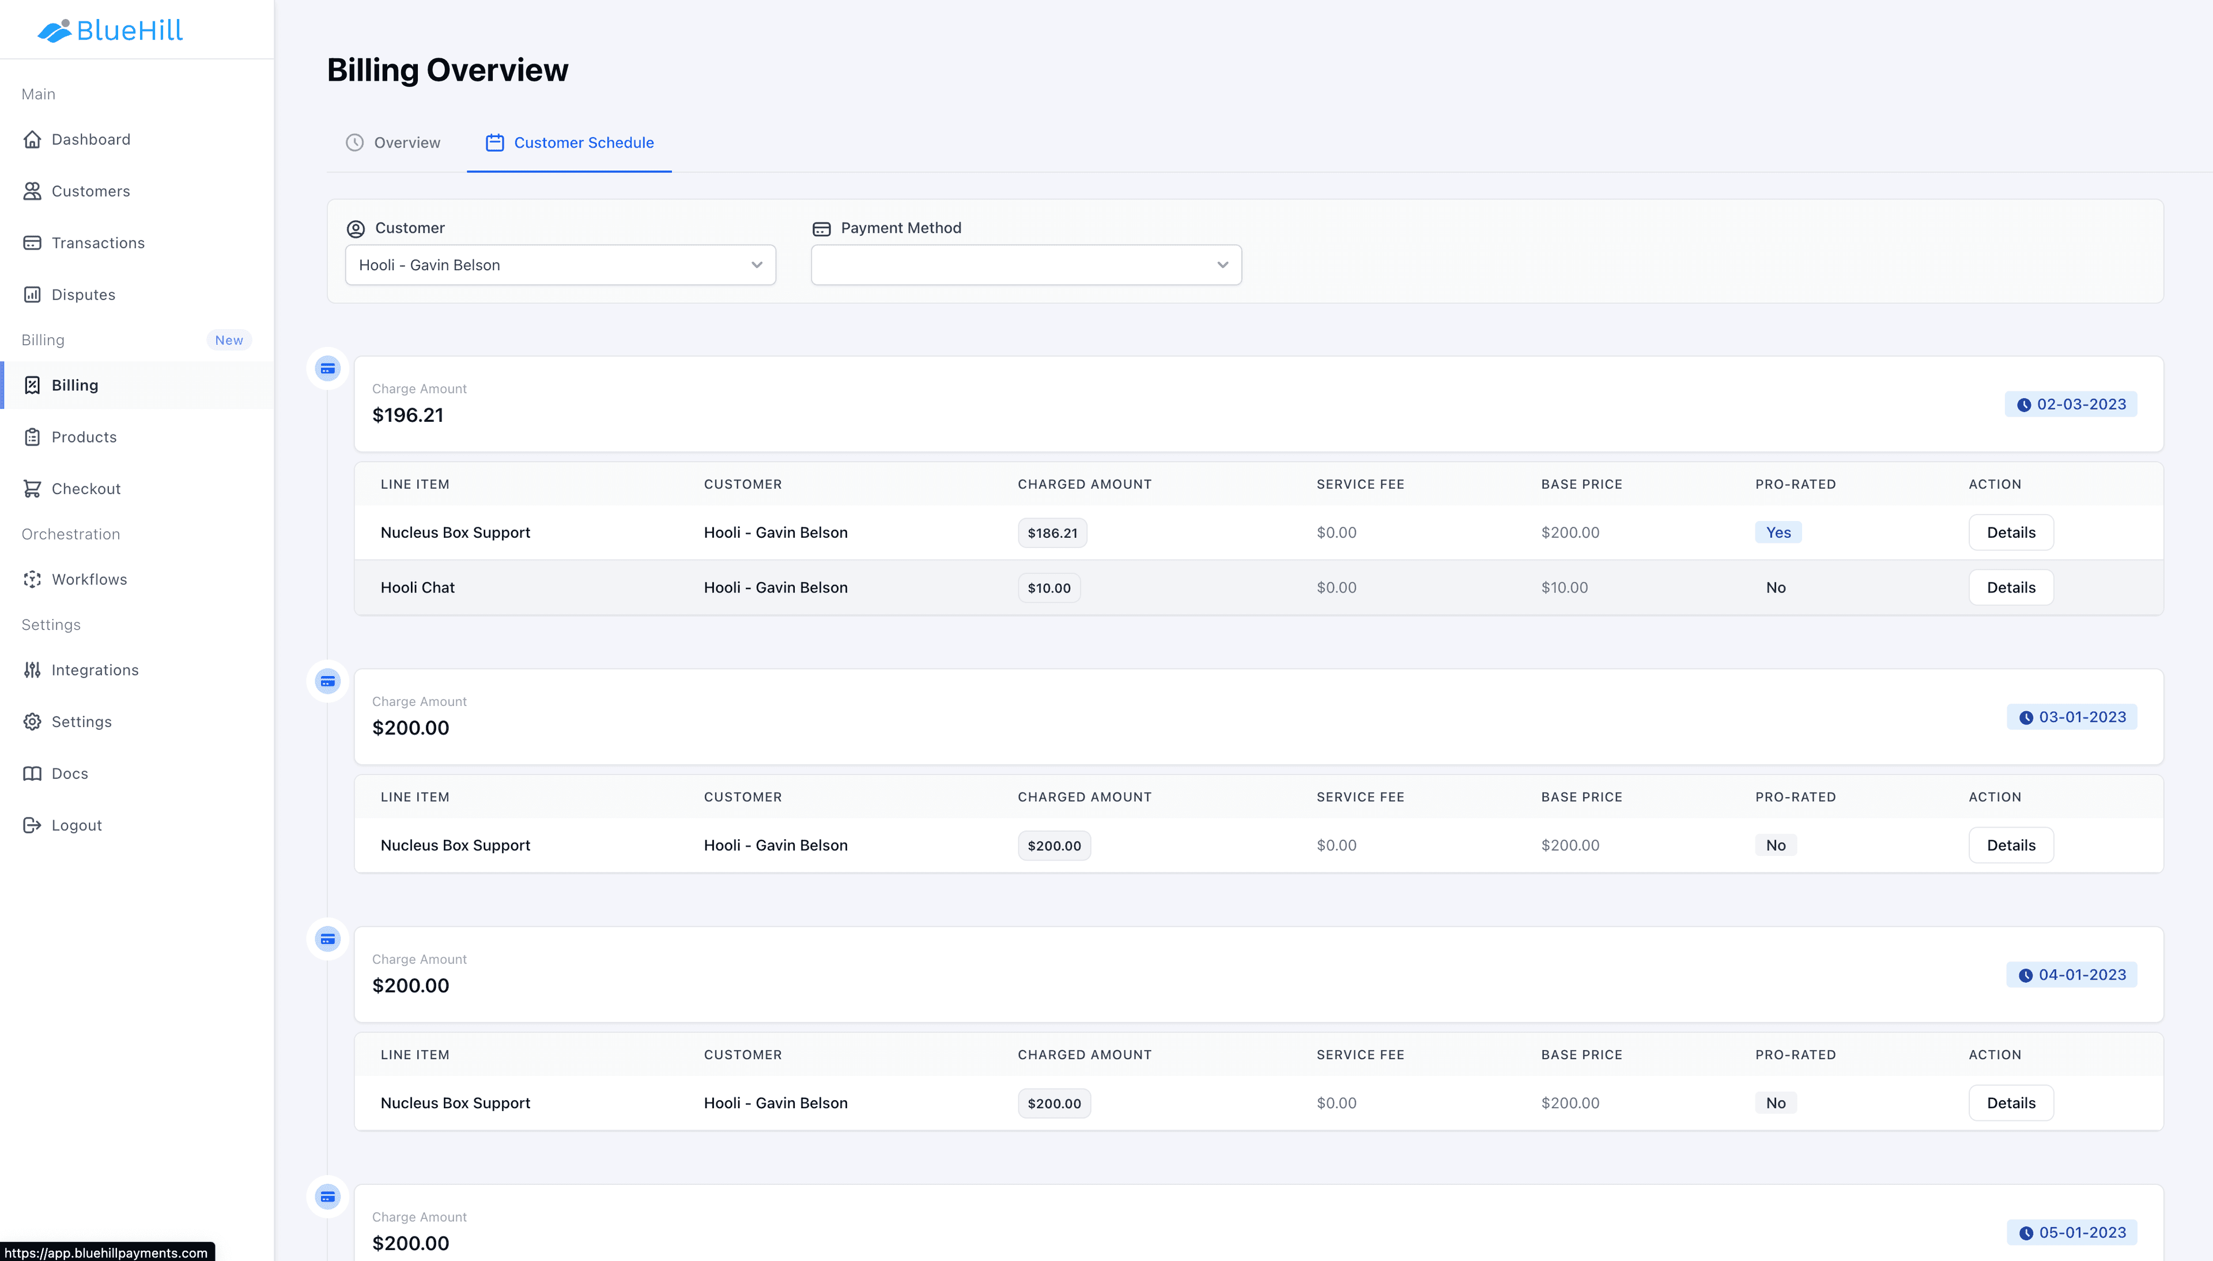
Task: Click the timeline card icon for 03-01-2023 charge
Action: click(328, 682)
